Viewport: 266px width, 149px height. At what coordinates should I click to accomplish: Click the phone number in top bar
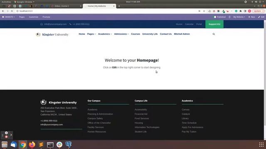click(81, 24)
